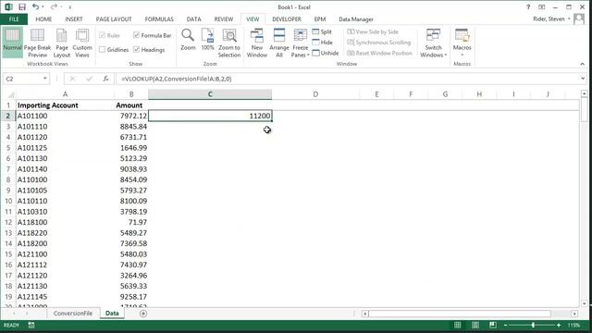
Task: Open Data Manager tab
Action: [355, 18]
